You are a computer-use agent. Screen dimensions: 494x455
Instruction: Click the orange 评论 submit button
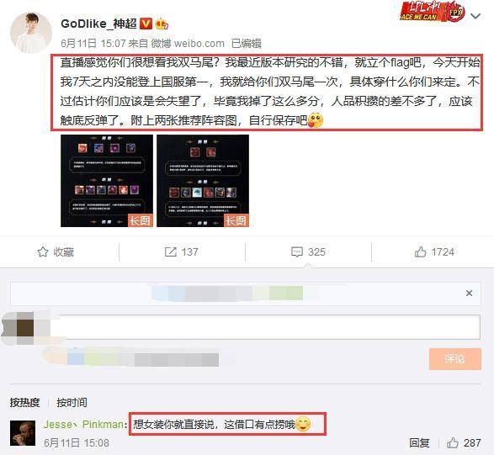[x=455, y=358]
